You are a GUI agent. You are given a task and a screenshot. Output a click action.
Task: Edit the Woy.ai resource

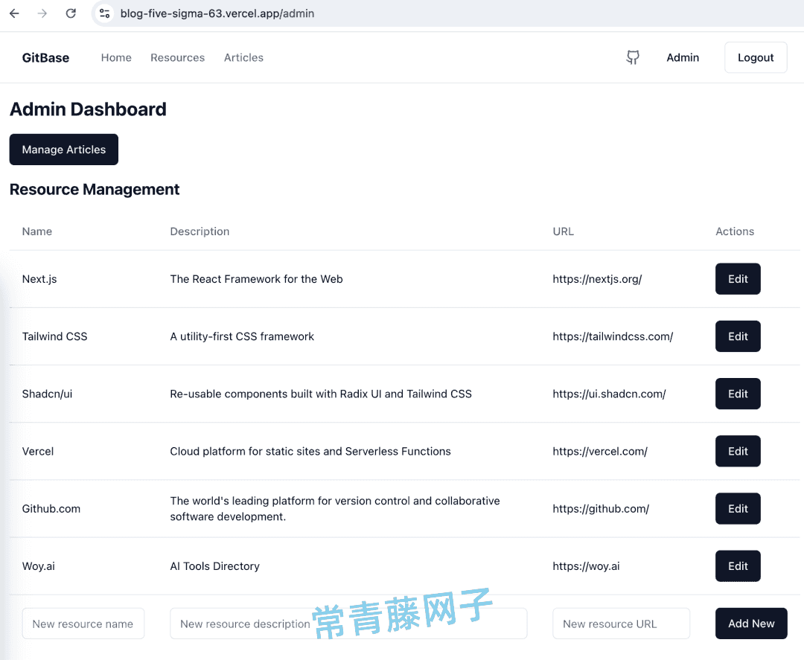coord(738,566)
